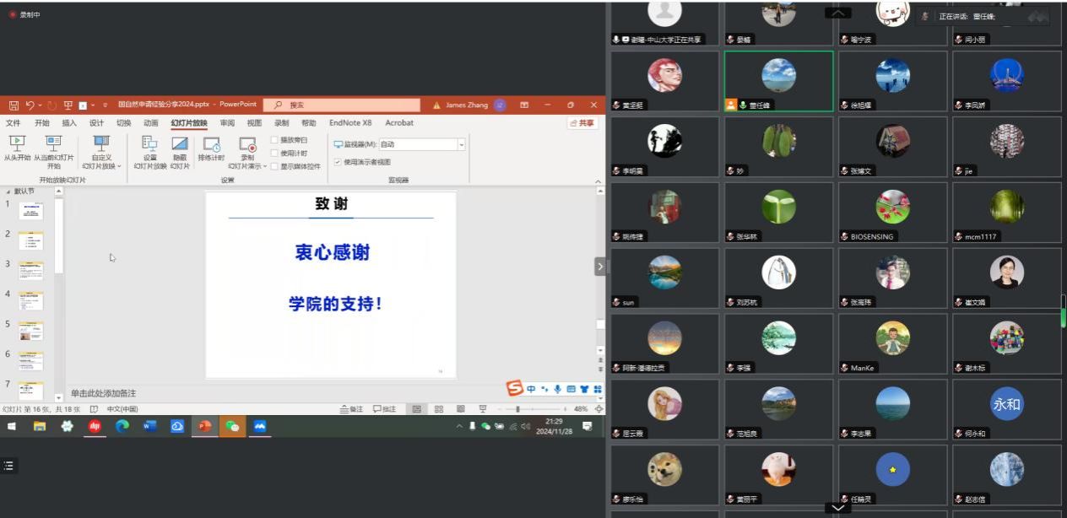Open WeChat from the taskbar
1067x518 pixels.
(x=232, y=426)
